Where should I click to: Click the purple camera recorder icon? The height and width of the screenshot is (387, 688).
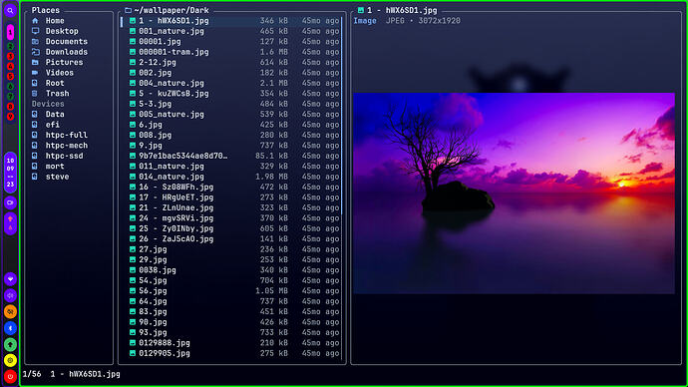[x=10, y=202]
